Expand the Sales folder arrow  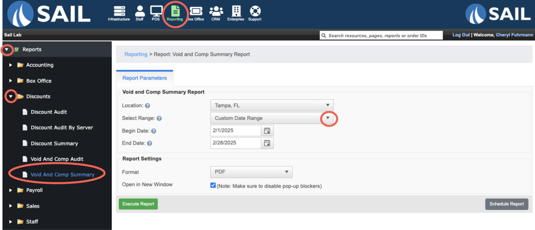click(11, 206)
